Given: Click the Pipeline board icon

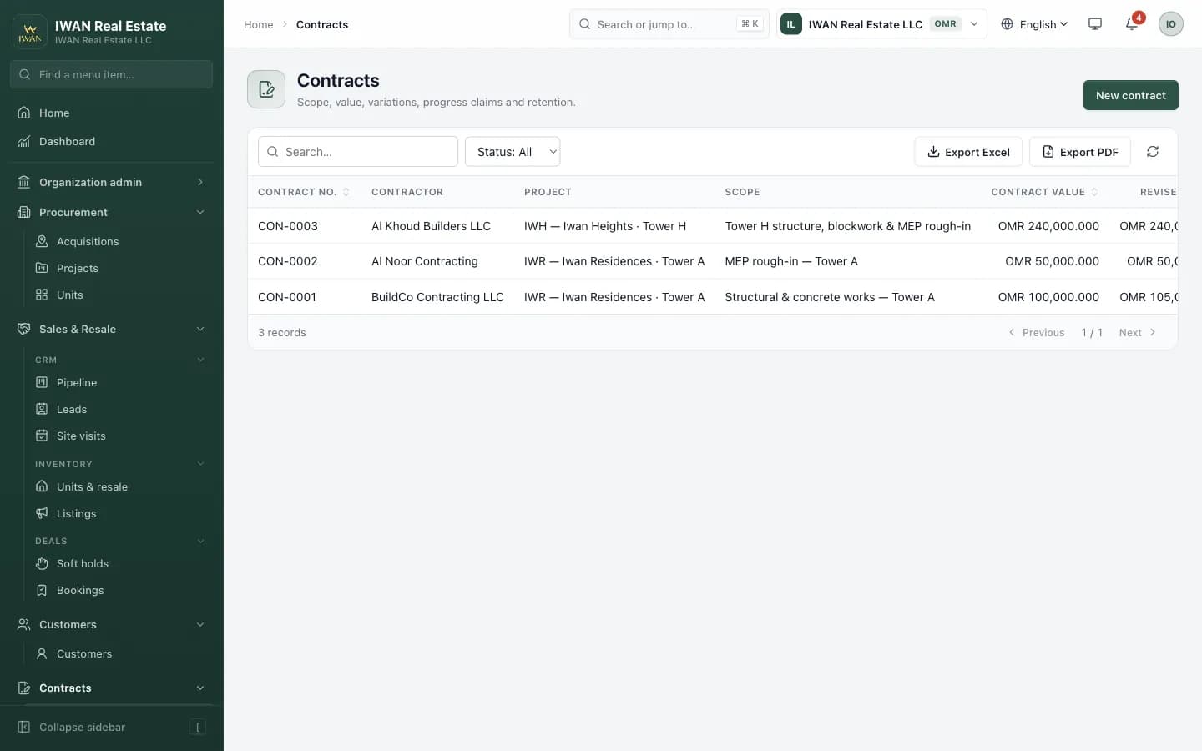Looking at the screenshot, I should [x=42, y=382].
